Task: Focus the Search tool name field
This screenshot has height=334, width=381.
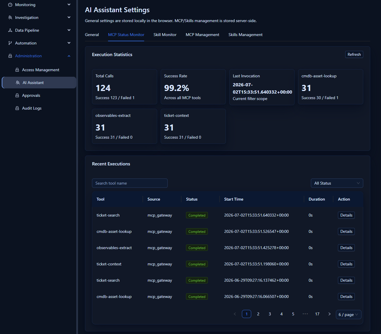Action: click(x=130, y=183)
